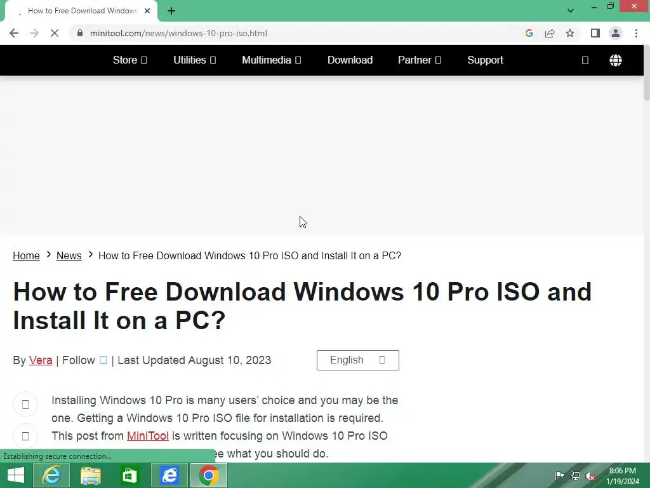Stop loading the page with the X button
This screenshot has width=650, height=488.
(55, 33)
